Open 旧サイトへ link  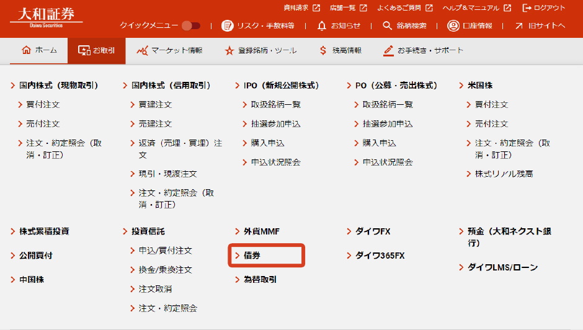[540, 25]
